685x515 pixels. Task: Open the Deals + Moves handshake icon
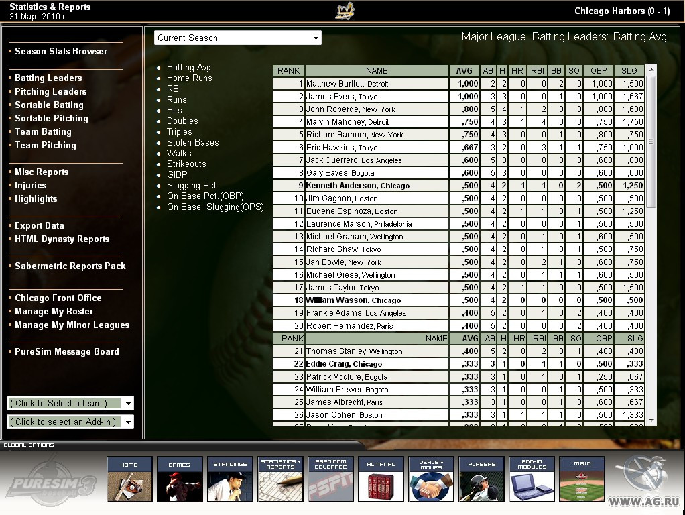pos(431,479)
